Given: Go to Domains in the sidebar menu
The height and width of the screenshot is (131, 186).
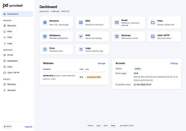Looking at the screenshot, I should coord(17,26).
